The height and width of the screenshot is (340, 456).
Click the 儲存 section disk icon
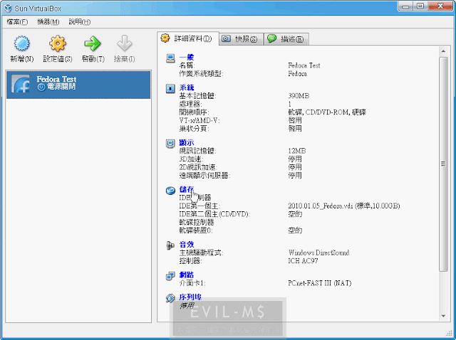[x=170, y=191]
